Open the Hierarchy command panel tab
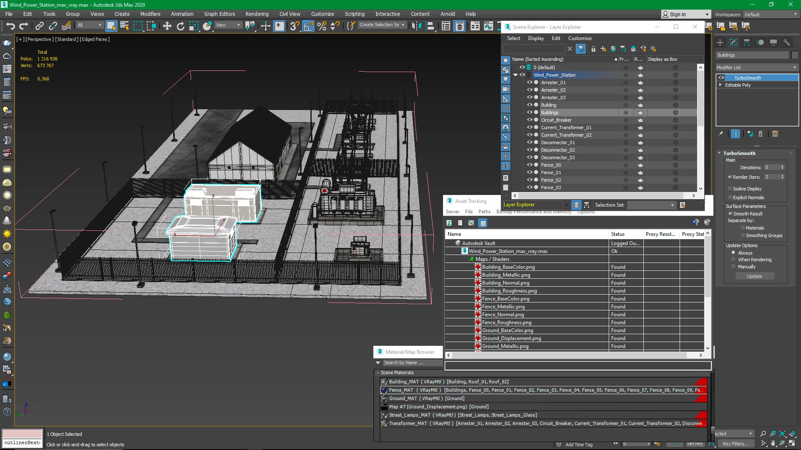The image size is (801, 450). 747,42
